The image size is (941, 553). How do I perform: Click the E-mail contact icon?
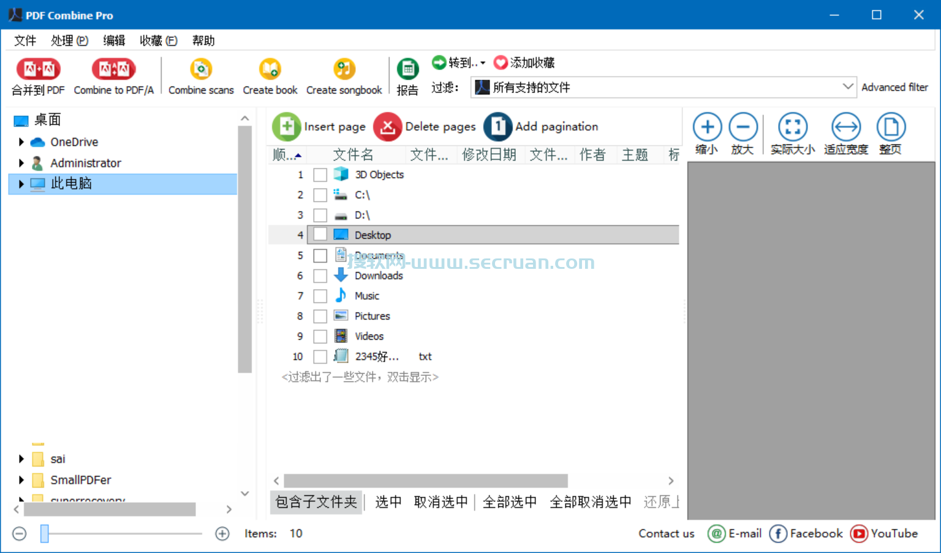pyautogui.click(x=716, y=533)
